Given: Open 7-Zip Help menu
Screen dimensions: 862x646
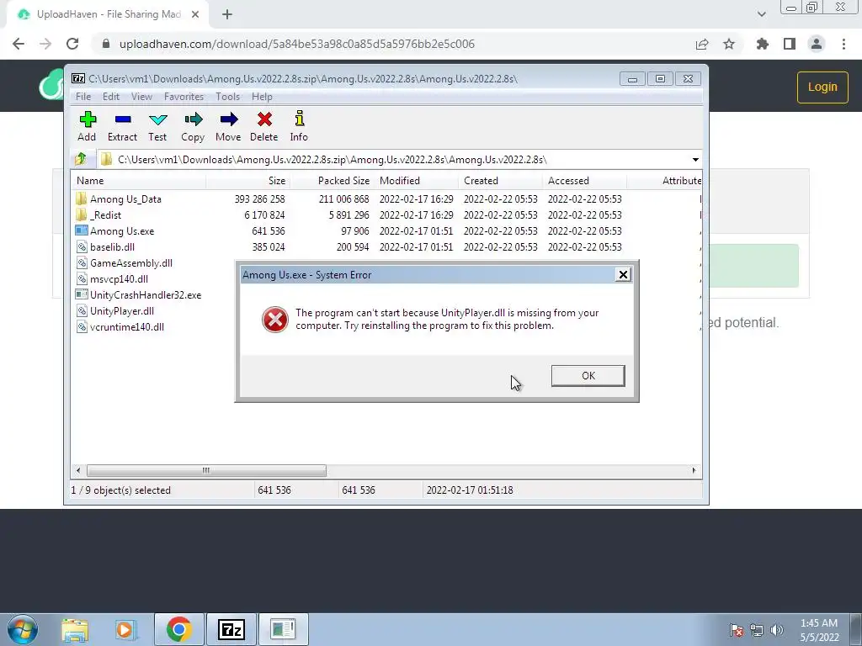Looking at the screenshot, I should (262, 97).
